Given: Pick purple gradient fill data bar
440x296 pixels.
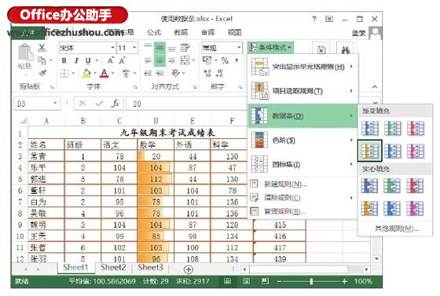Looking at the screenshot, I should [x=416, y=151].
